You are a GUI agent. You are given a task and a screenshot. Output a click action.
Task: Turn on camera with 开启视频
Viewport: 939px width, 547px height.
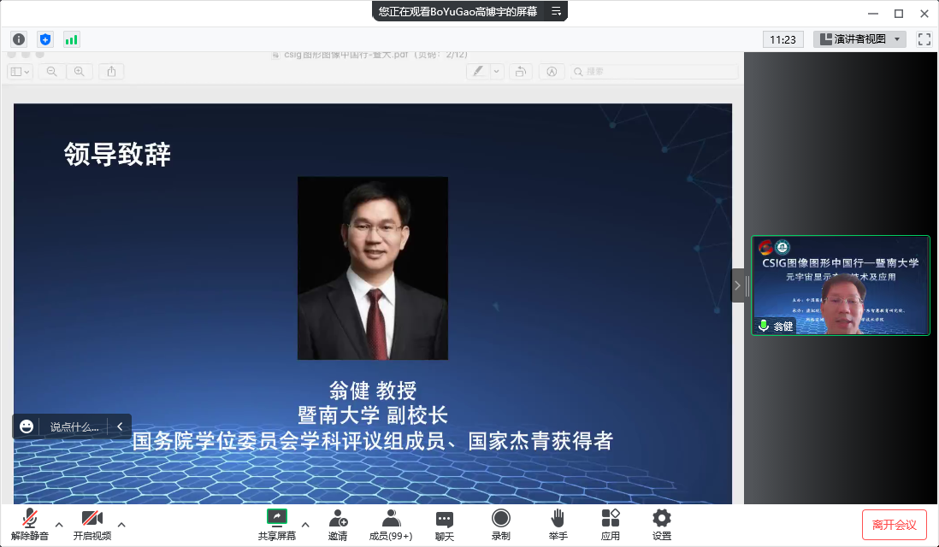pos(92,525)
